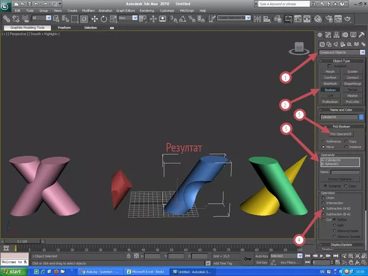Select the Union operation radio button
This screenshot has width=368, height=276.
click(x=322, y=198)
